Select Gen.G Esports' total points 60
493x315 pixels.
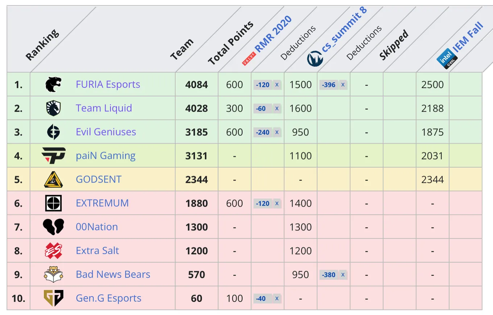coord(197,298)
